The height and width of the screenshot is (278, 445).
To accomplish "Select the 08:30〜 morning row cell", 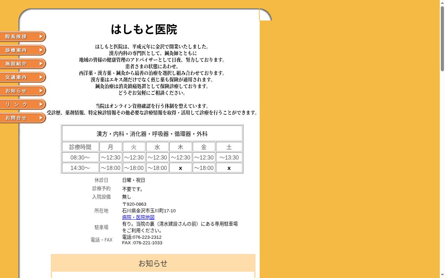I will point(80,157).
